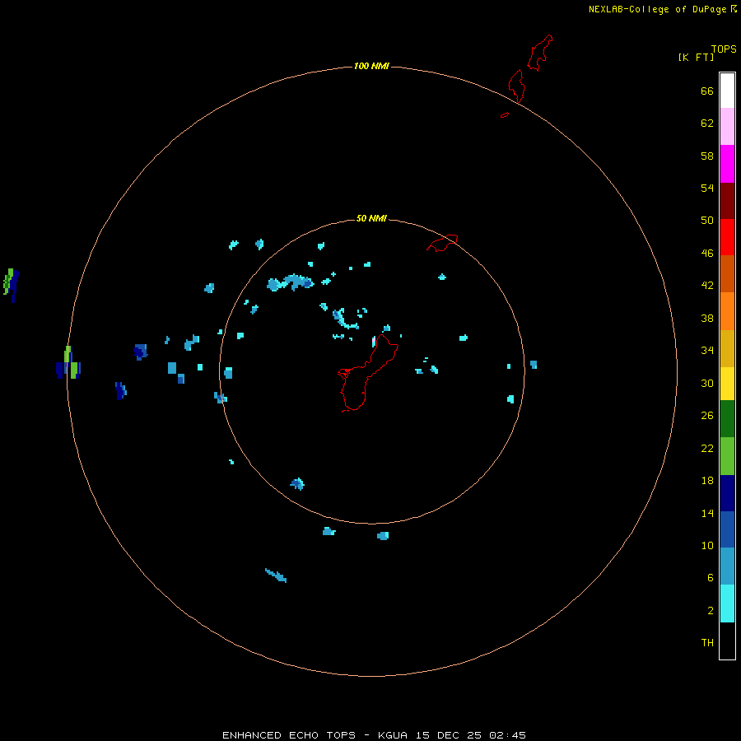Click the pink echo pixel at Guam's northern tip
The image size is (741, 741).
373,340
